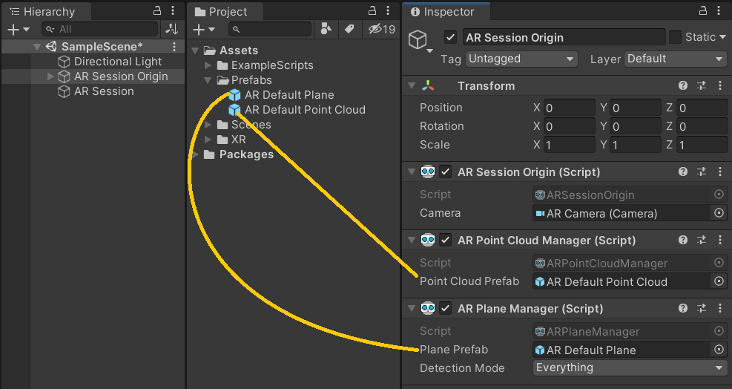732x389 pixels.
Task: Open Transform component menu dots
Action: coord(720,85)
